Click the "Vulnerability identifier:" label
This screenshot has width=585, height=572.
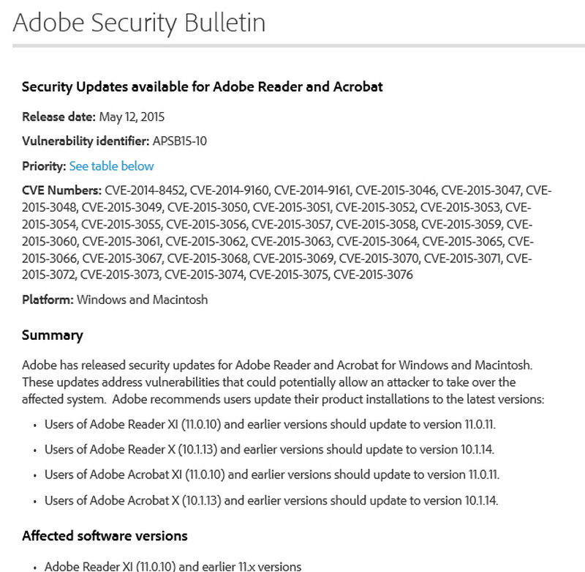[86, 141]
